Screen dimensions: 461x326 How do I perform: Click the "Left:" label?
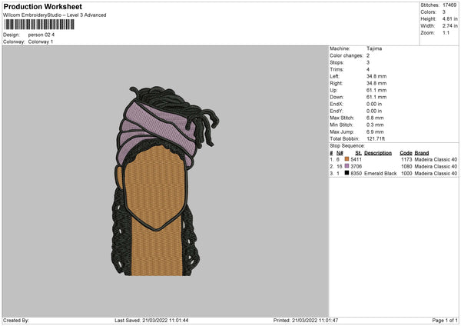(x=334, y=76)
